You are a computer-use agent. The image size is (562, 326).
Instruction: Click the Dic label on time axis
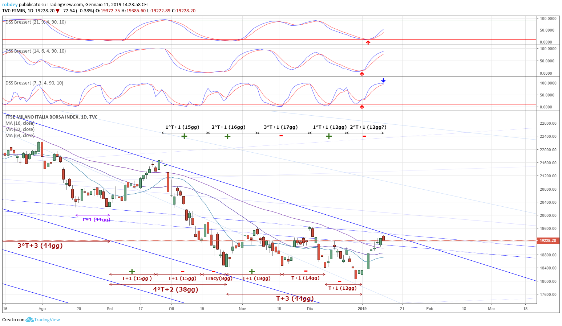coord(310,309)
